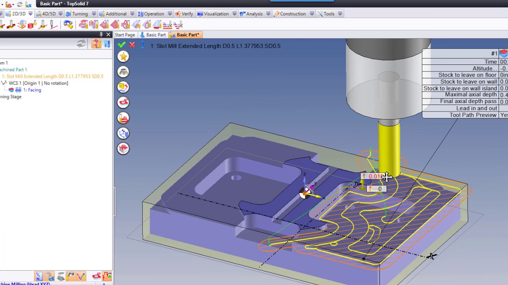Viewport: 508px width, 285px height.
Task: Switch to the Start Page tab
Action: click(x=125, y=35)
